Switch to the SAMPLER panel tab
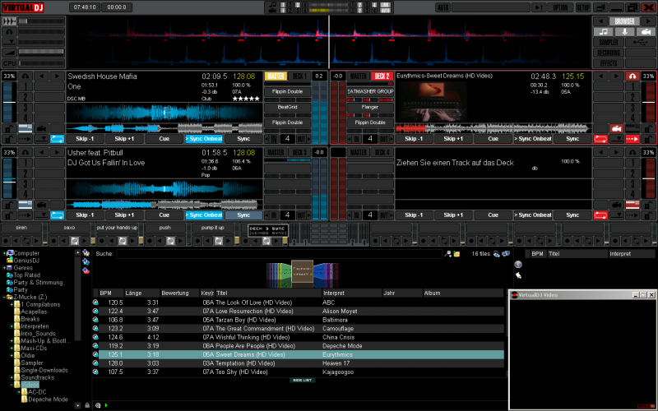This screenshot has width=658, height=411. [609, 43]
